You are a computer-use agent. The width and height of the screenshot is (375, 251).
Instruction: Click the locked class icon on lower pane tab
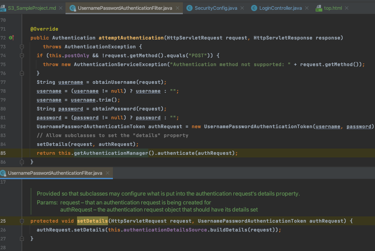[3, 173]
